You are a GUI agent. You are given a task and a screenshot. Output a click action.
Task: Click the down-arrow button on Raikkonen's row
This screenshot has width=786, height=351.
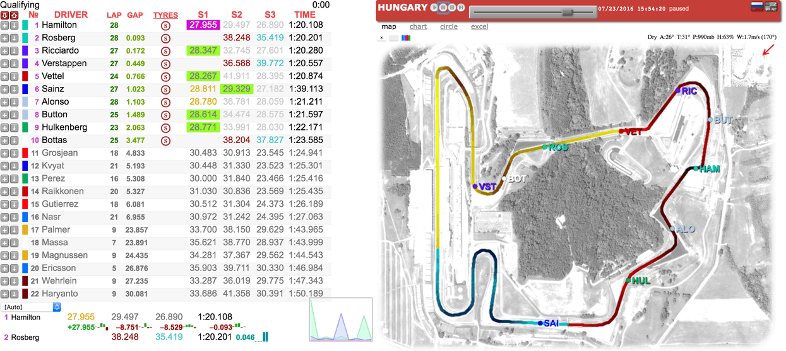point(14,192)
